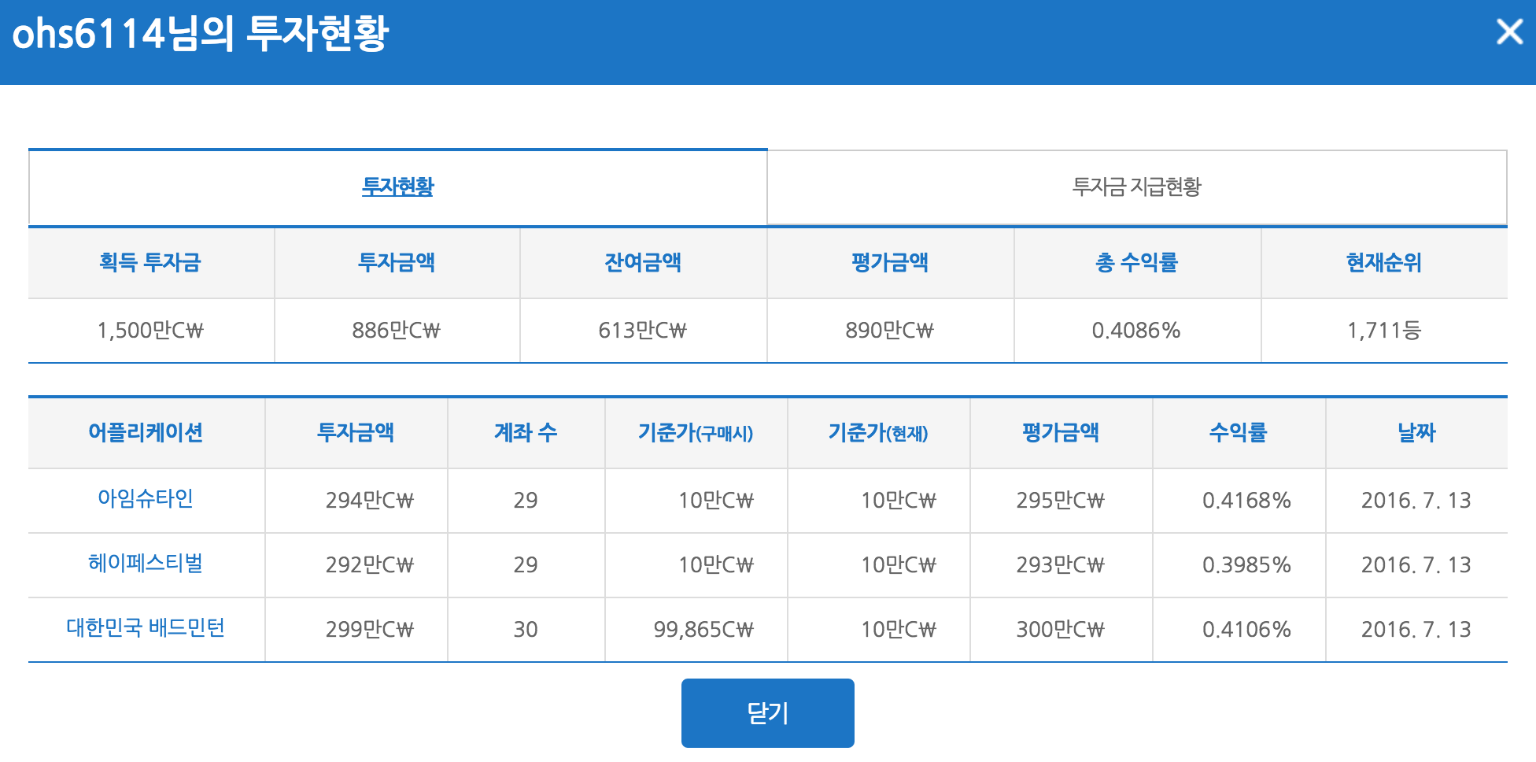Click the 기준가(현재) column header
Screen dimensions: 1536x762
877,432
